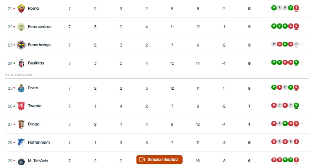Expand the Roma row chevron

coord(302,8)
